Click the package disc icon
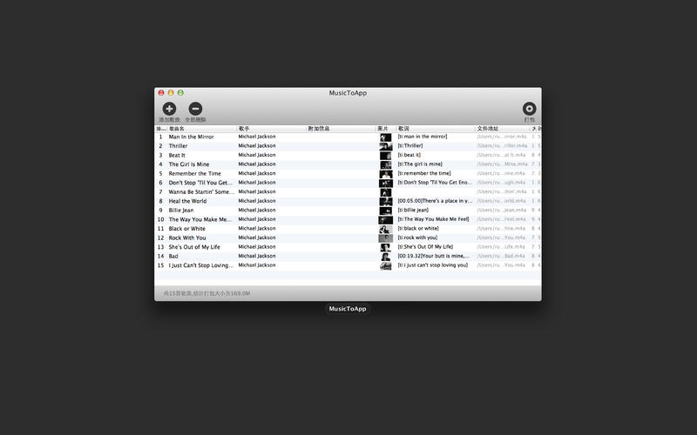 (x=529, y=109)
